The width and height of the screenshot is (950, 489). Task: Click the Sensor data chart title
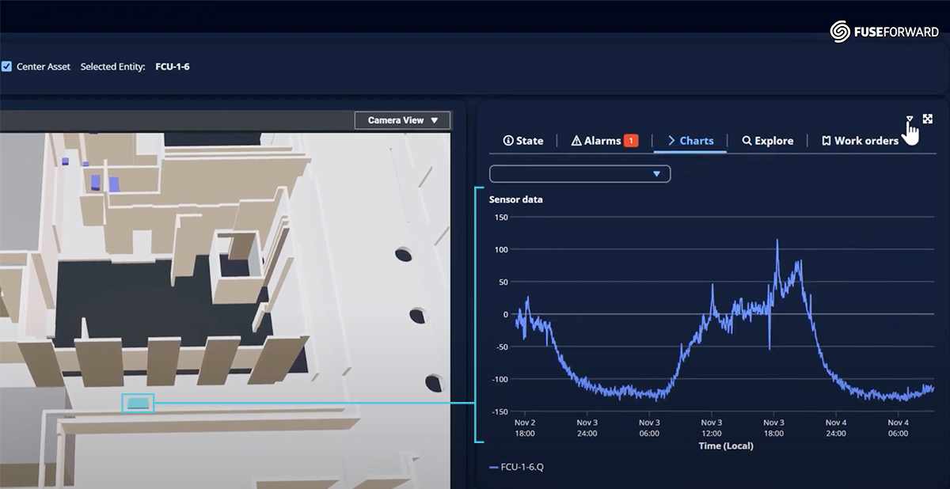pyautogui.click(x=515, y=199)
